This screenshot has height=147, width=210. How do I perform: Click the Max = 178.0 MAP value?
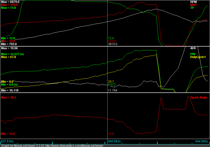(x=9, y=5)
